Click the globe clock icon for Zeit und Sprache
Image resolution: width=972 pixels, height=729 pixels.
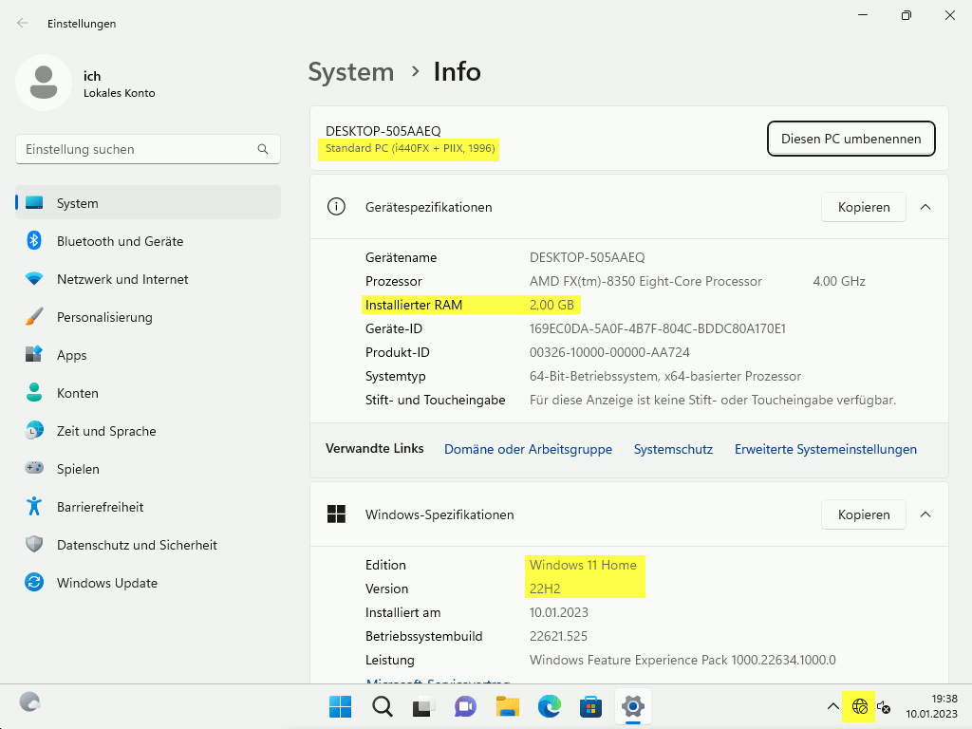pyautogui.click(x=34, y=430)
